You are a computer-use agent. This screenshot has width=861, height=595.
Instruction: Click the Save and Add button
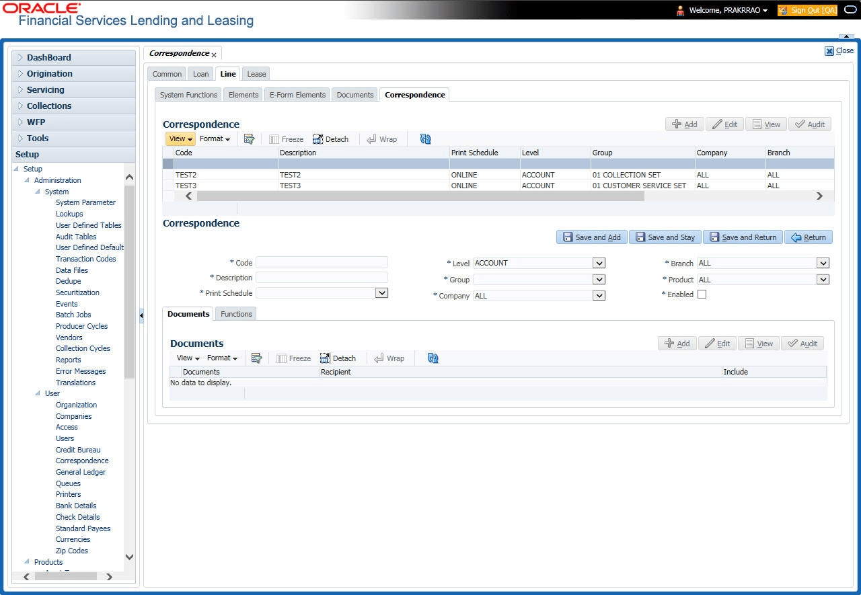tap(591, 237)
